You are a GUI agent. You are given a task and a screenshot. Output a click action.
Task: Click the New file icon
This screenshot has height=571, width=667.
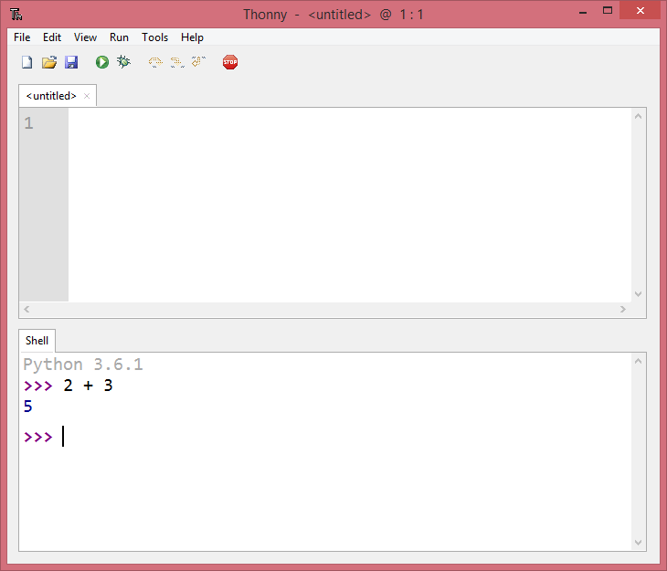[x=26, y=62]
